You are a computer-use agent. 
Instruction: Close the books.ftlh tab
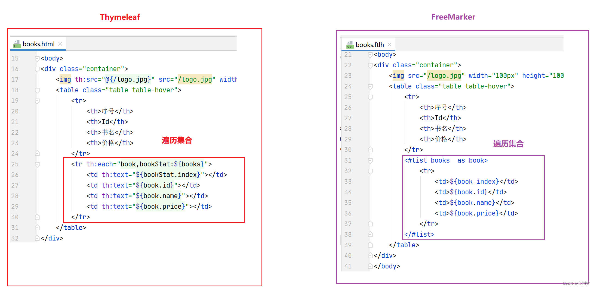click(x=389, y=45)
